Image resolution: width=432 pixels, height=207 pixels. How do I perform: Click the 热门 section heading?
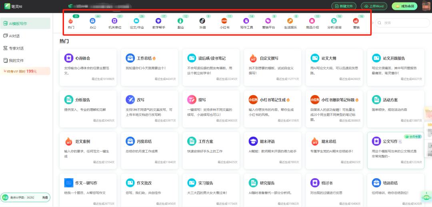[x=64, y=41]
